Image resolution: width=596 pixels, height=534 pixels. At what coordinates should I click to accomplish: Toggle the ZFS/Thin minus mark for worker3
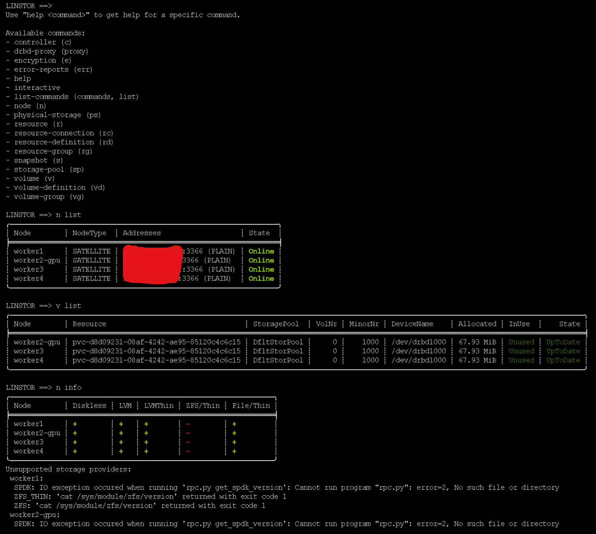click(x=188, y=442)
